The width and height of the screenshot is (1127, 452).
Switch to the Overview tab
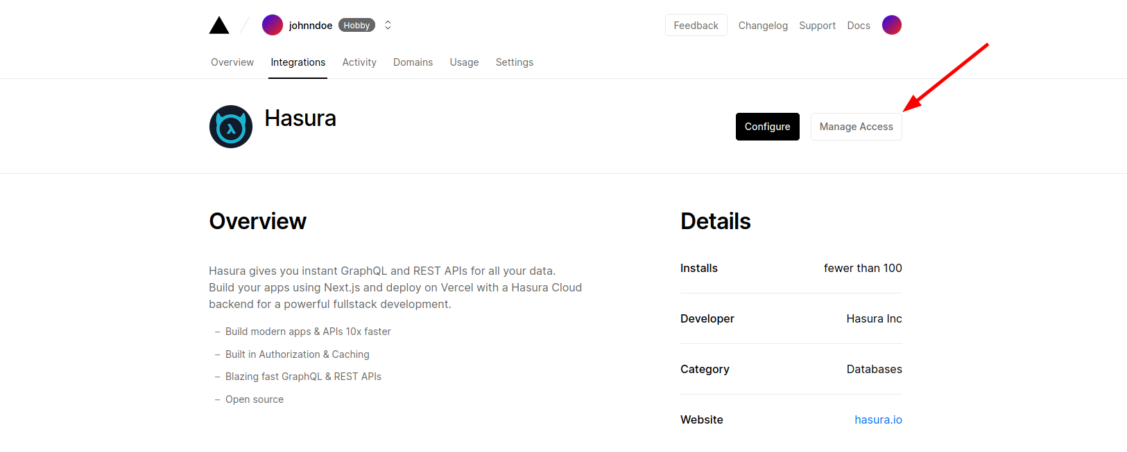click(x=232, y=62)
